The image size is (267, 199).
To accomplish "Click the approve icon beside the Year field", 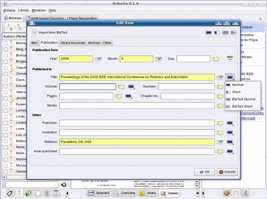I will click(x=98, y=59).
